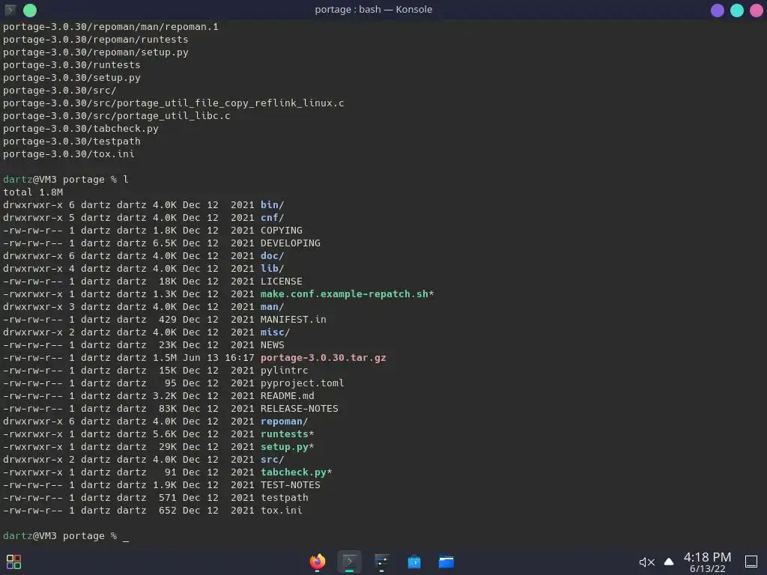Click the show desktop icon
This screenshot has width=767, height=575.
(751, 562)
